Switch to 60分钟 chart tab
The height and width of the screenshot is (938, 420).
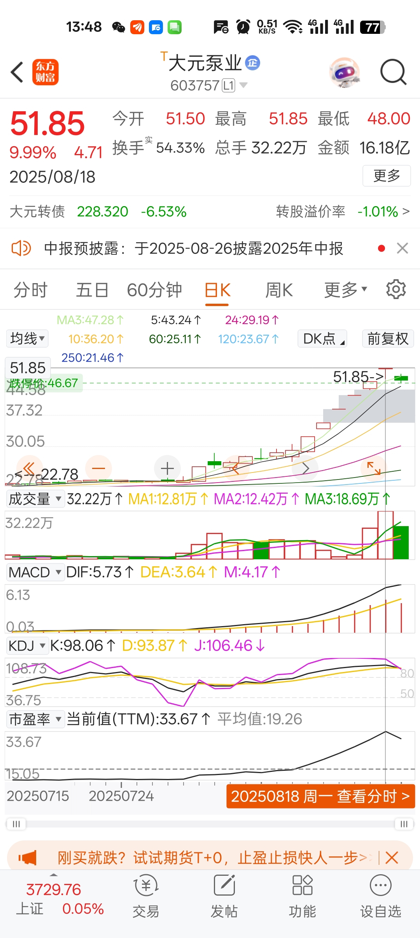click(x=154, y=290)
